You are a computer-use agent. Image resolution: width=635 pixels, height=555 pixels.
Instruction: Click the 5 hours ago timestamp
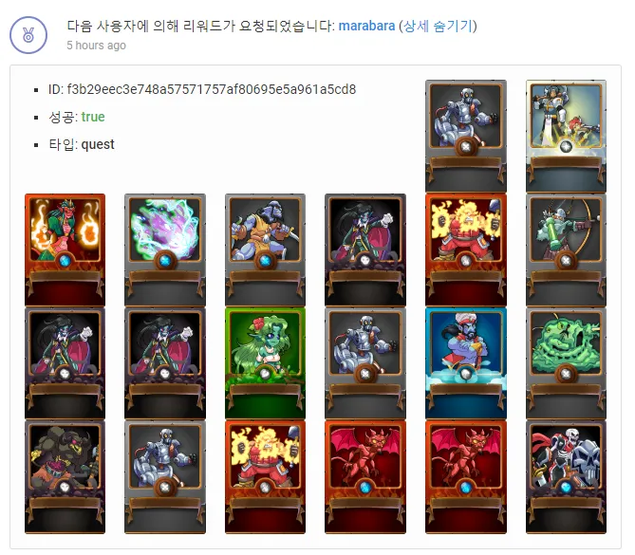coord(97,46)
